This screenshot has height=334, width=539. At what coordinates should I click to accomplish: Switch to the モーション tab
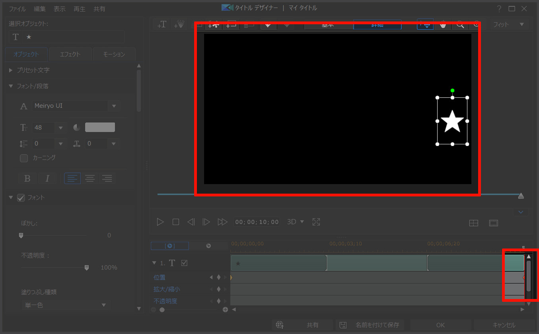[114, 54]
